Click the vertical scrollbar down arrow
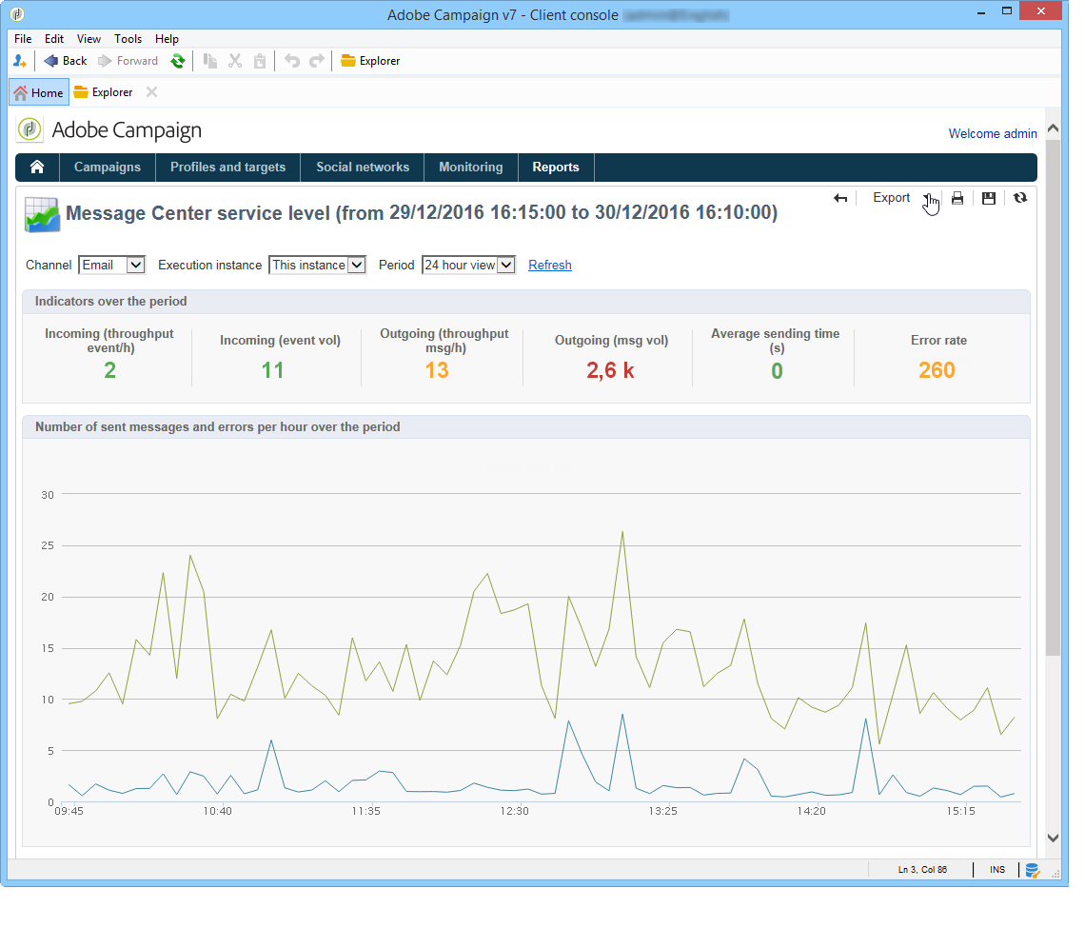 click(1053, 838)
